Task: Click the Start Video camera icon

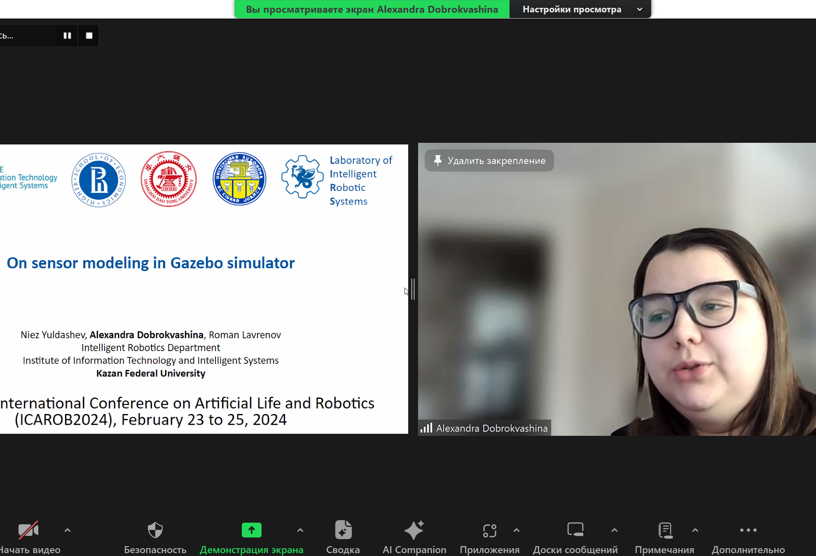Action: coord(28,530)
